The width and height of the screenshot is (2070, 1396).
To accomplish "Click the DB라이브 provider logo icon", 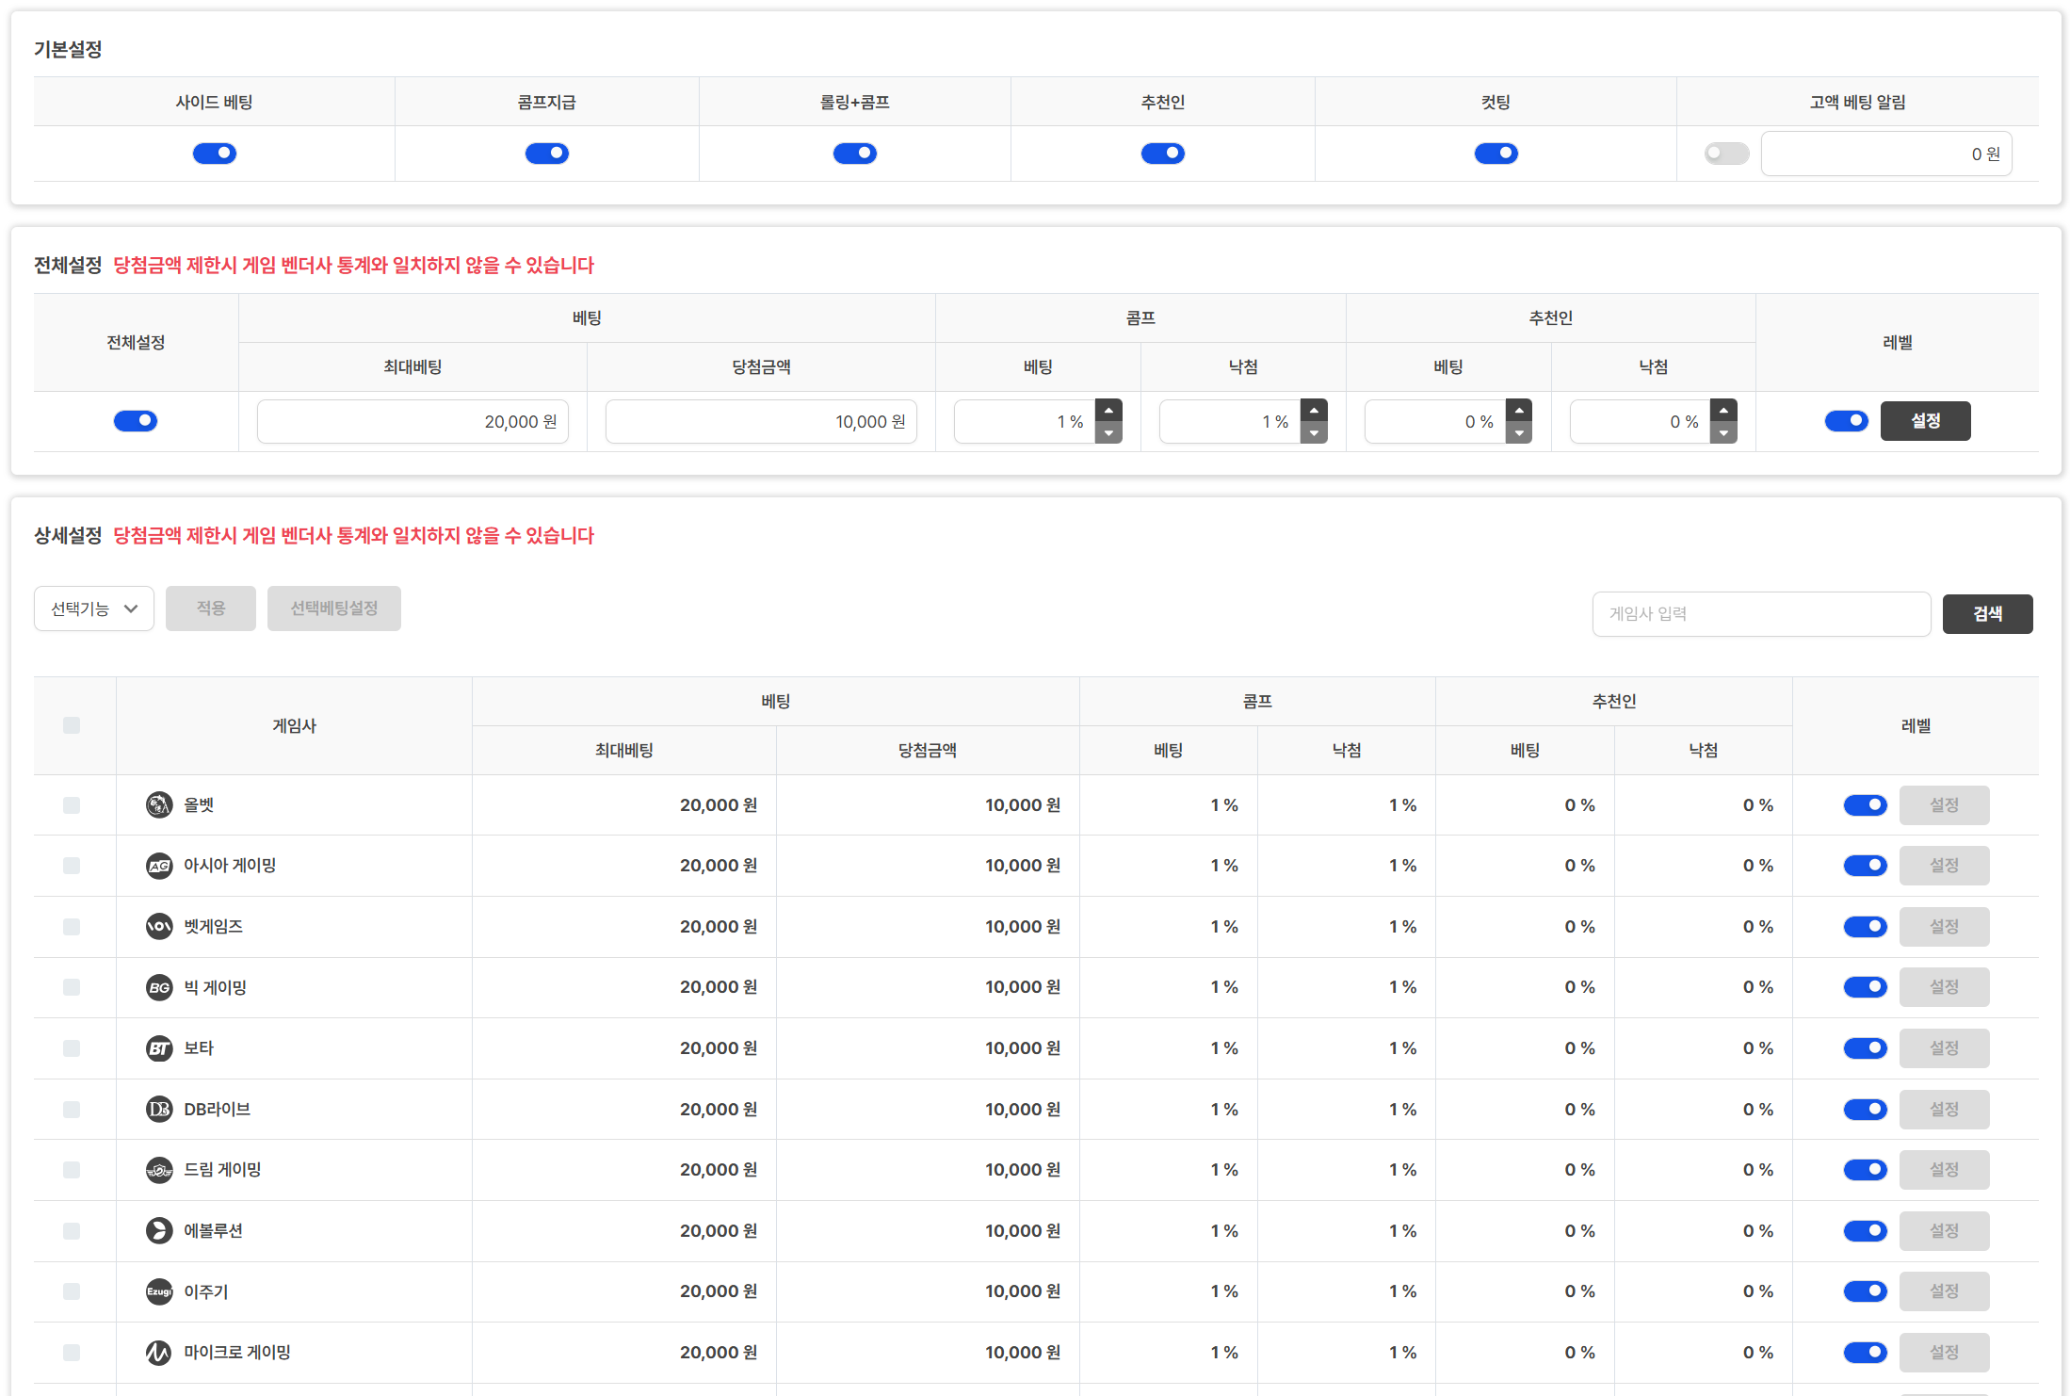I will [x=159, y=1109].
